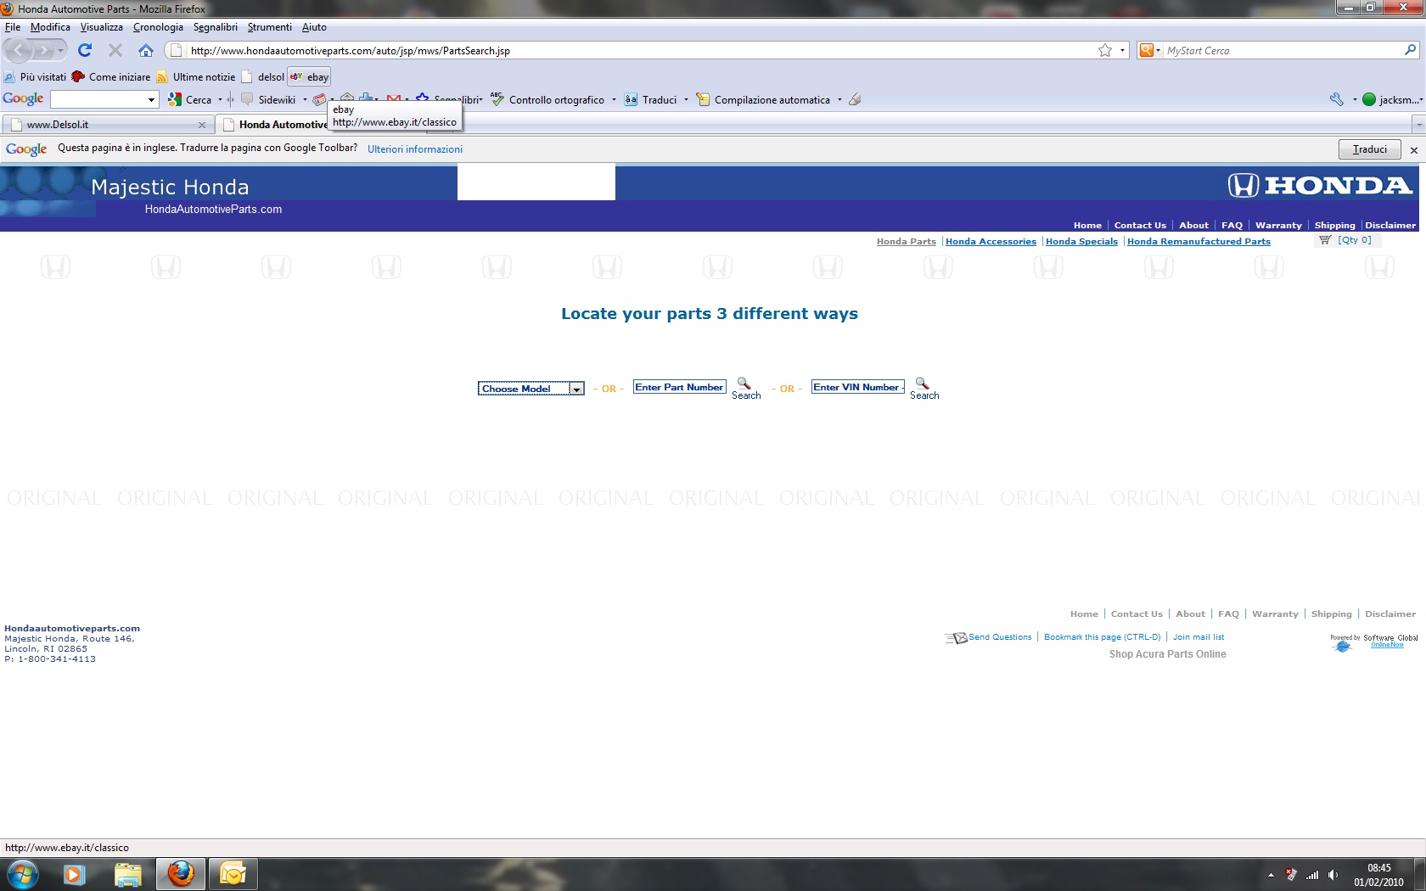Click the Join mail list link
The image size is (1426, 891).
1199,637
